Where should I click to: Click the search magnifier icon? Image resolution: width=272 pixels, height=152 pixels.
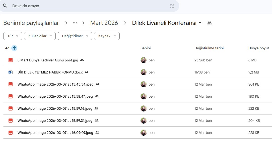5,6
